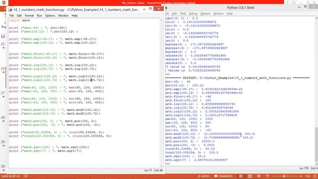Click the math.floor(-45.17) print line in editor
The image size is (318, 179).
(x=56, y=54)
